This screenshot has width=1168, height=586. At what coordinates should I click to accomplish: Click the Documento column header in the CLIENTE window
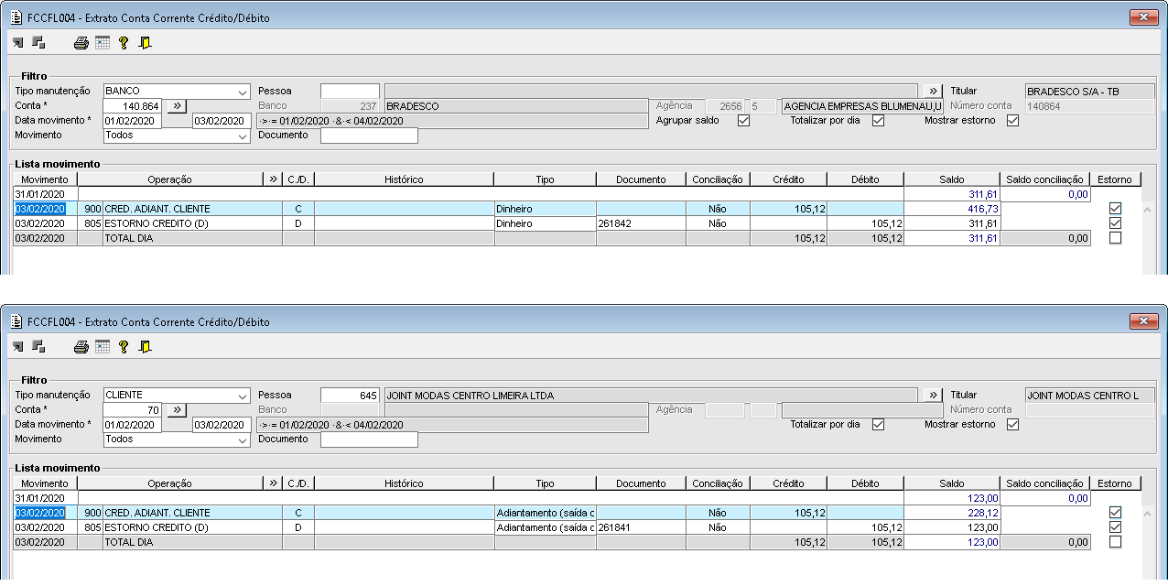pyautogui.click(x=641, y=483)
